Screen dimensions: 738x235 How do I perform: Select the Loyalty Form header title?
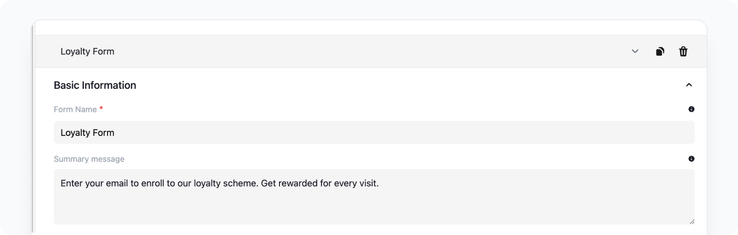pyautogui.click(x=87, y=52)
